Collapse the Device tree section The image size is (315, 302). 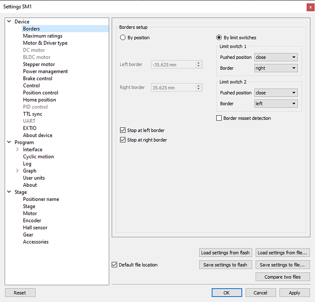[x=9, y=21]
